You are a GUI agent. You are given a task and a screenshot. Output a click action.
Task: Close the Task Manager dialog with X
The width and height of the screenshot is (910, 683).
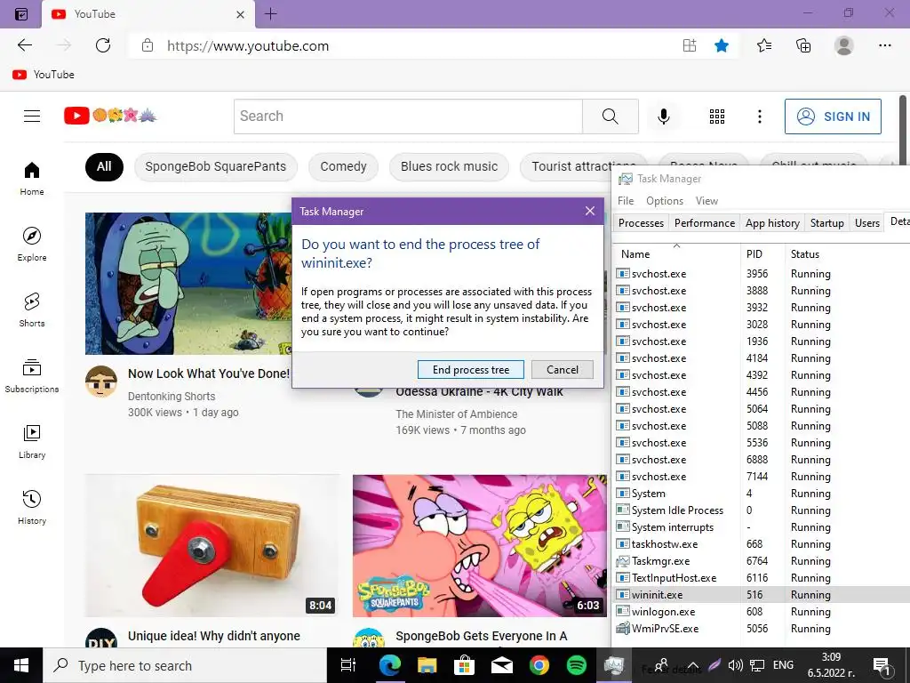(x=590, y=211)
